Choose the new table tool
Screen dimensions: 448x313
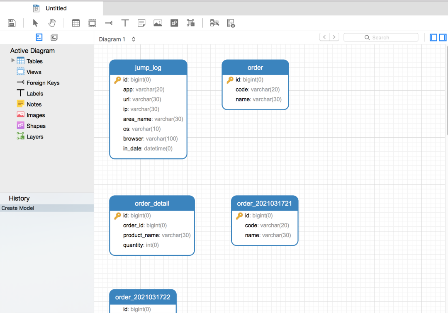pyautogui.click(x=76, y=23)
